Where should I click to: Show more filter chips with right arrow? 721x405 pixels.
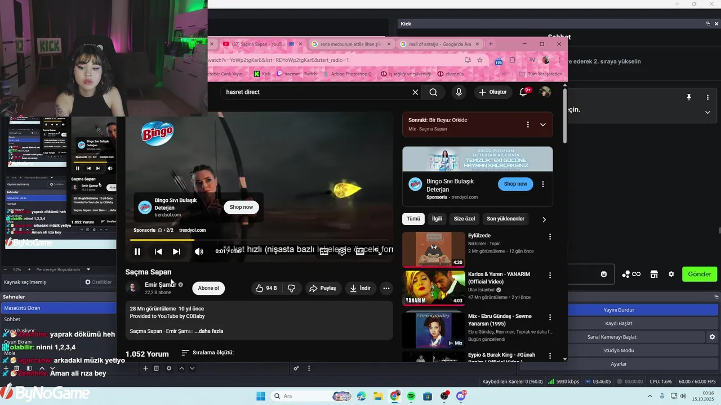[544, 219]
